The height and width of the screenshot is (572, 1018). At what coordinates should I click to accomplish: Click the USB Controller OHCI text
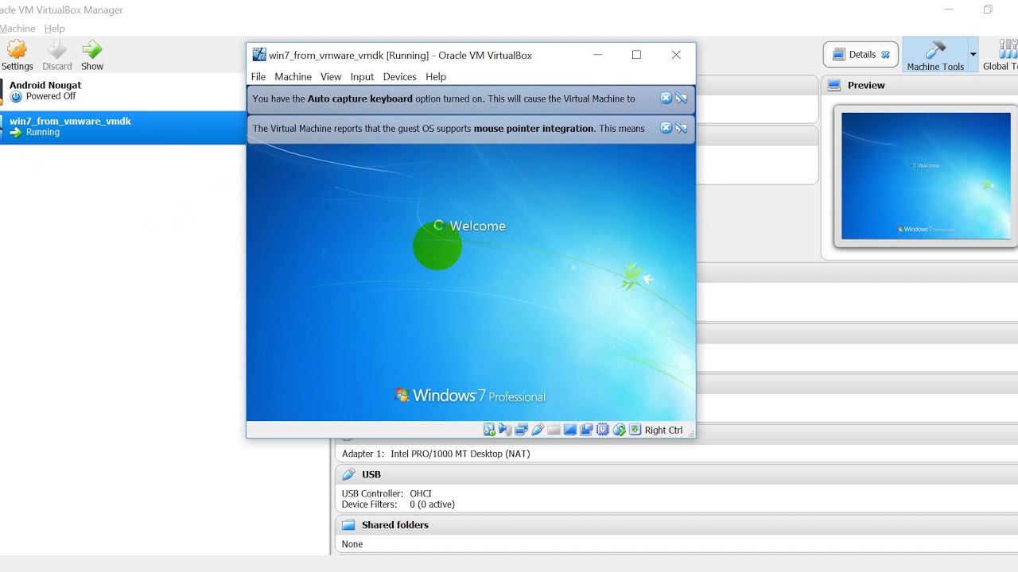387,493
